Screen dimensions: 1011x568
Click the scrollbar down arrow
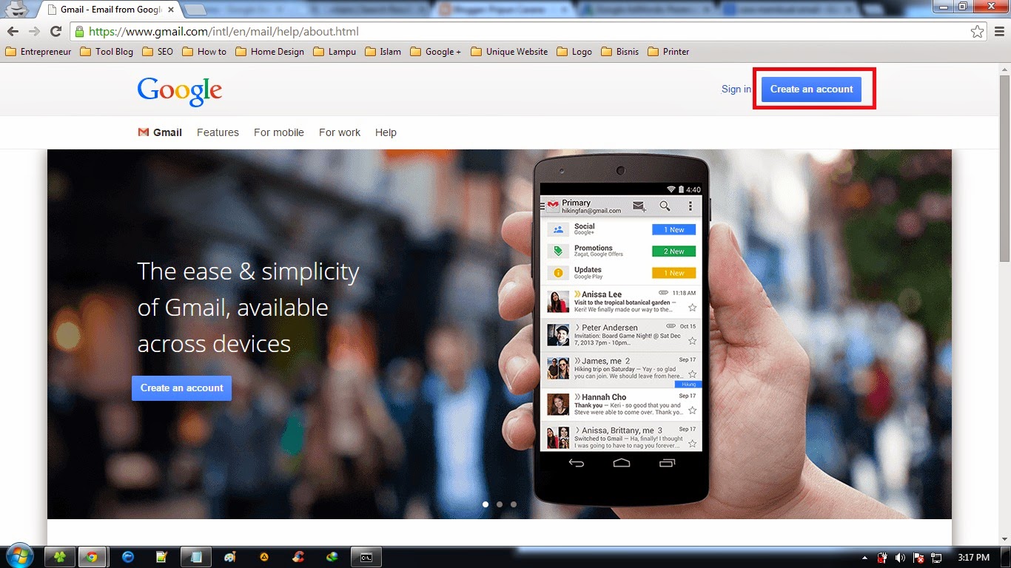(1004, 541)
